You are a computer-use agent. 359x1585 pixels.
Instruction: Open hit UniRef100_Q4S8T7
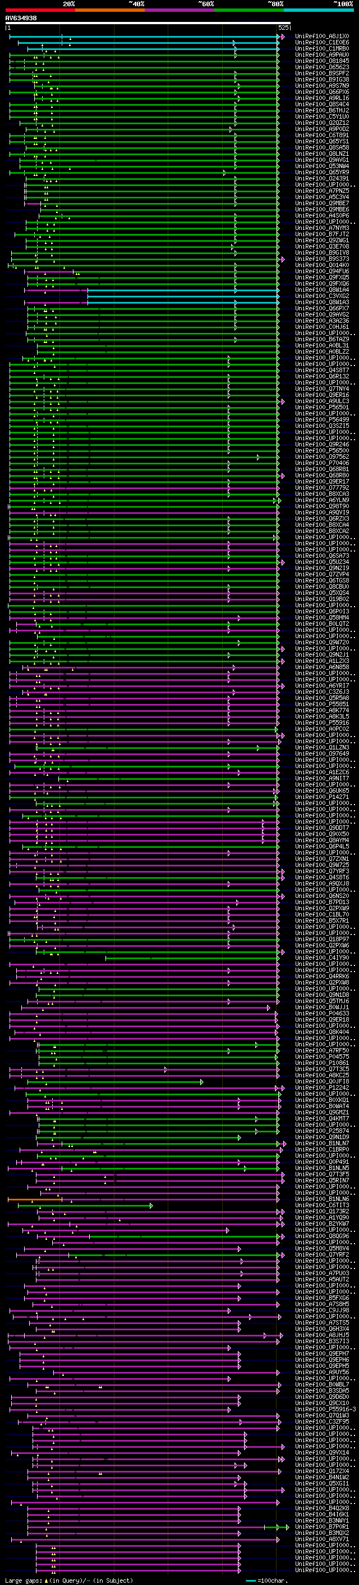click(x=322, y=371)
